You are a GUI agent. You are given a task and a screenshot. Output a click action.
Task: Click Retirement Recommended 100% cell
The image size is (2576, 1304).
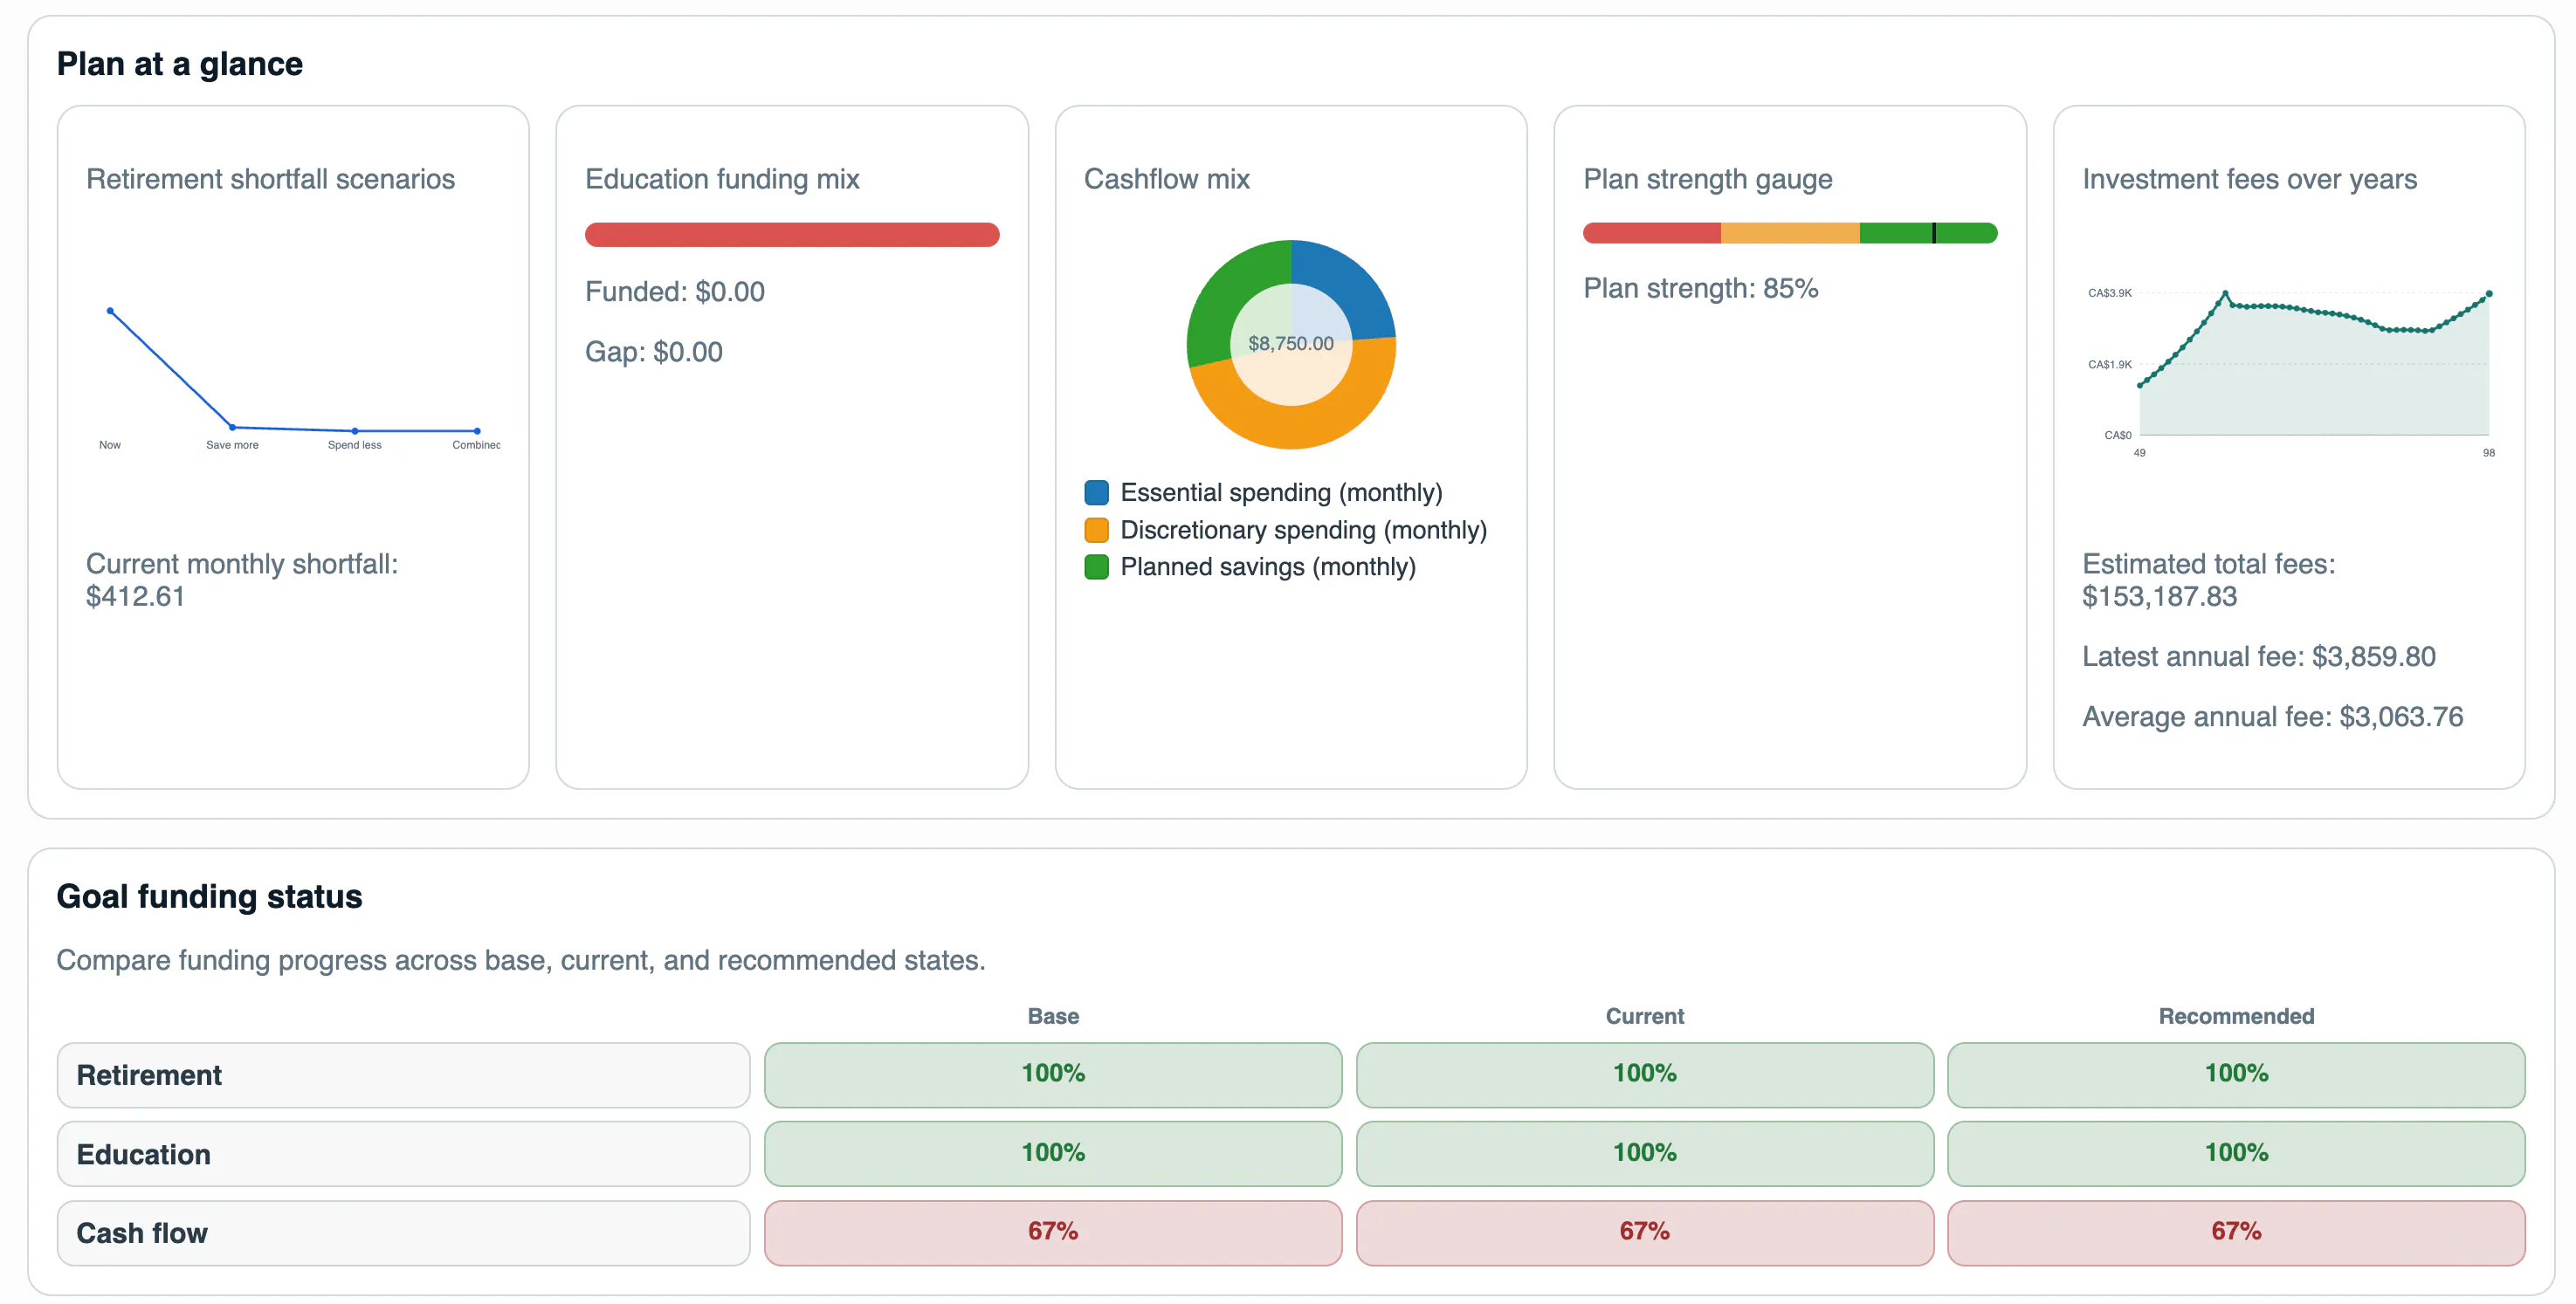(2236, 1075)
